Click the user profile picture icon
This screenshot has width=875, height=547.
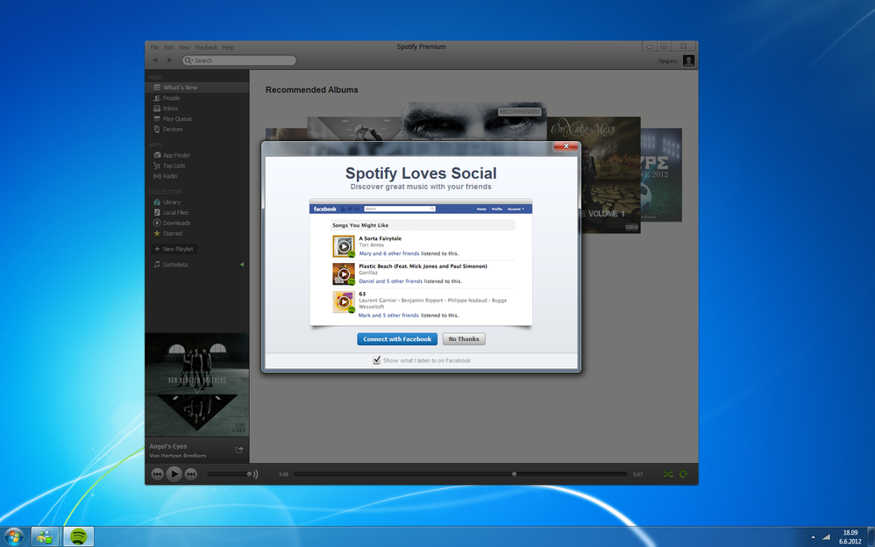coord(688,60)
